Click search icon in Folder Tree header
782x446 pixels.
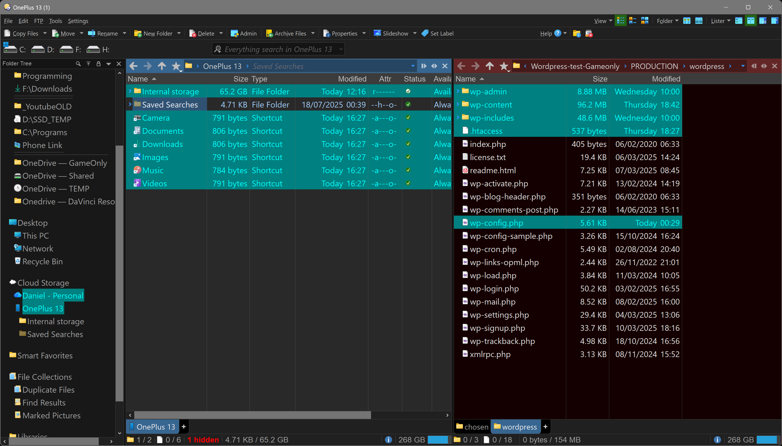pos(78,64)
